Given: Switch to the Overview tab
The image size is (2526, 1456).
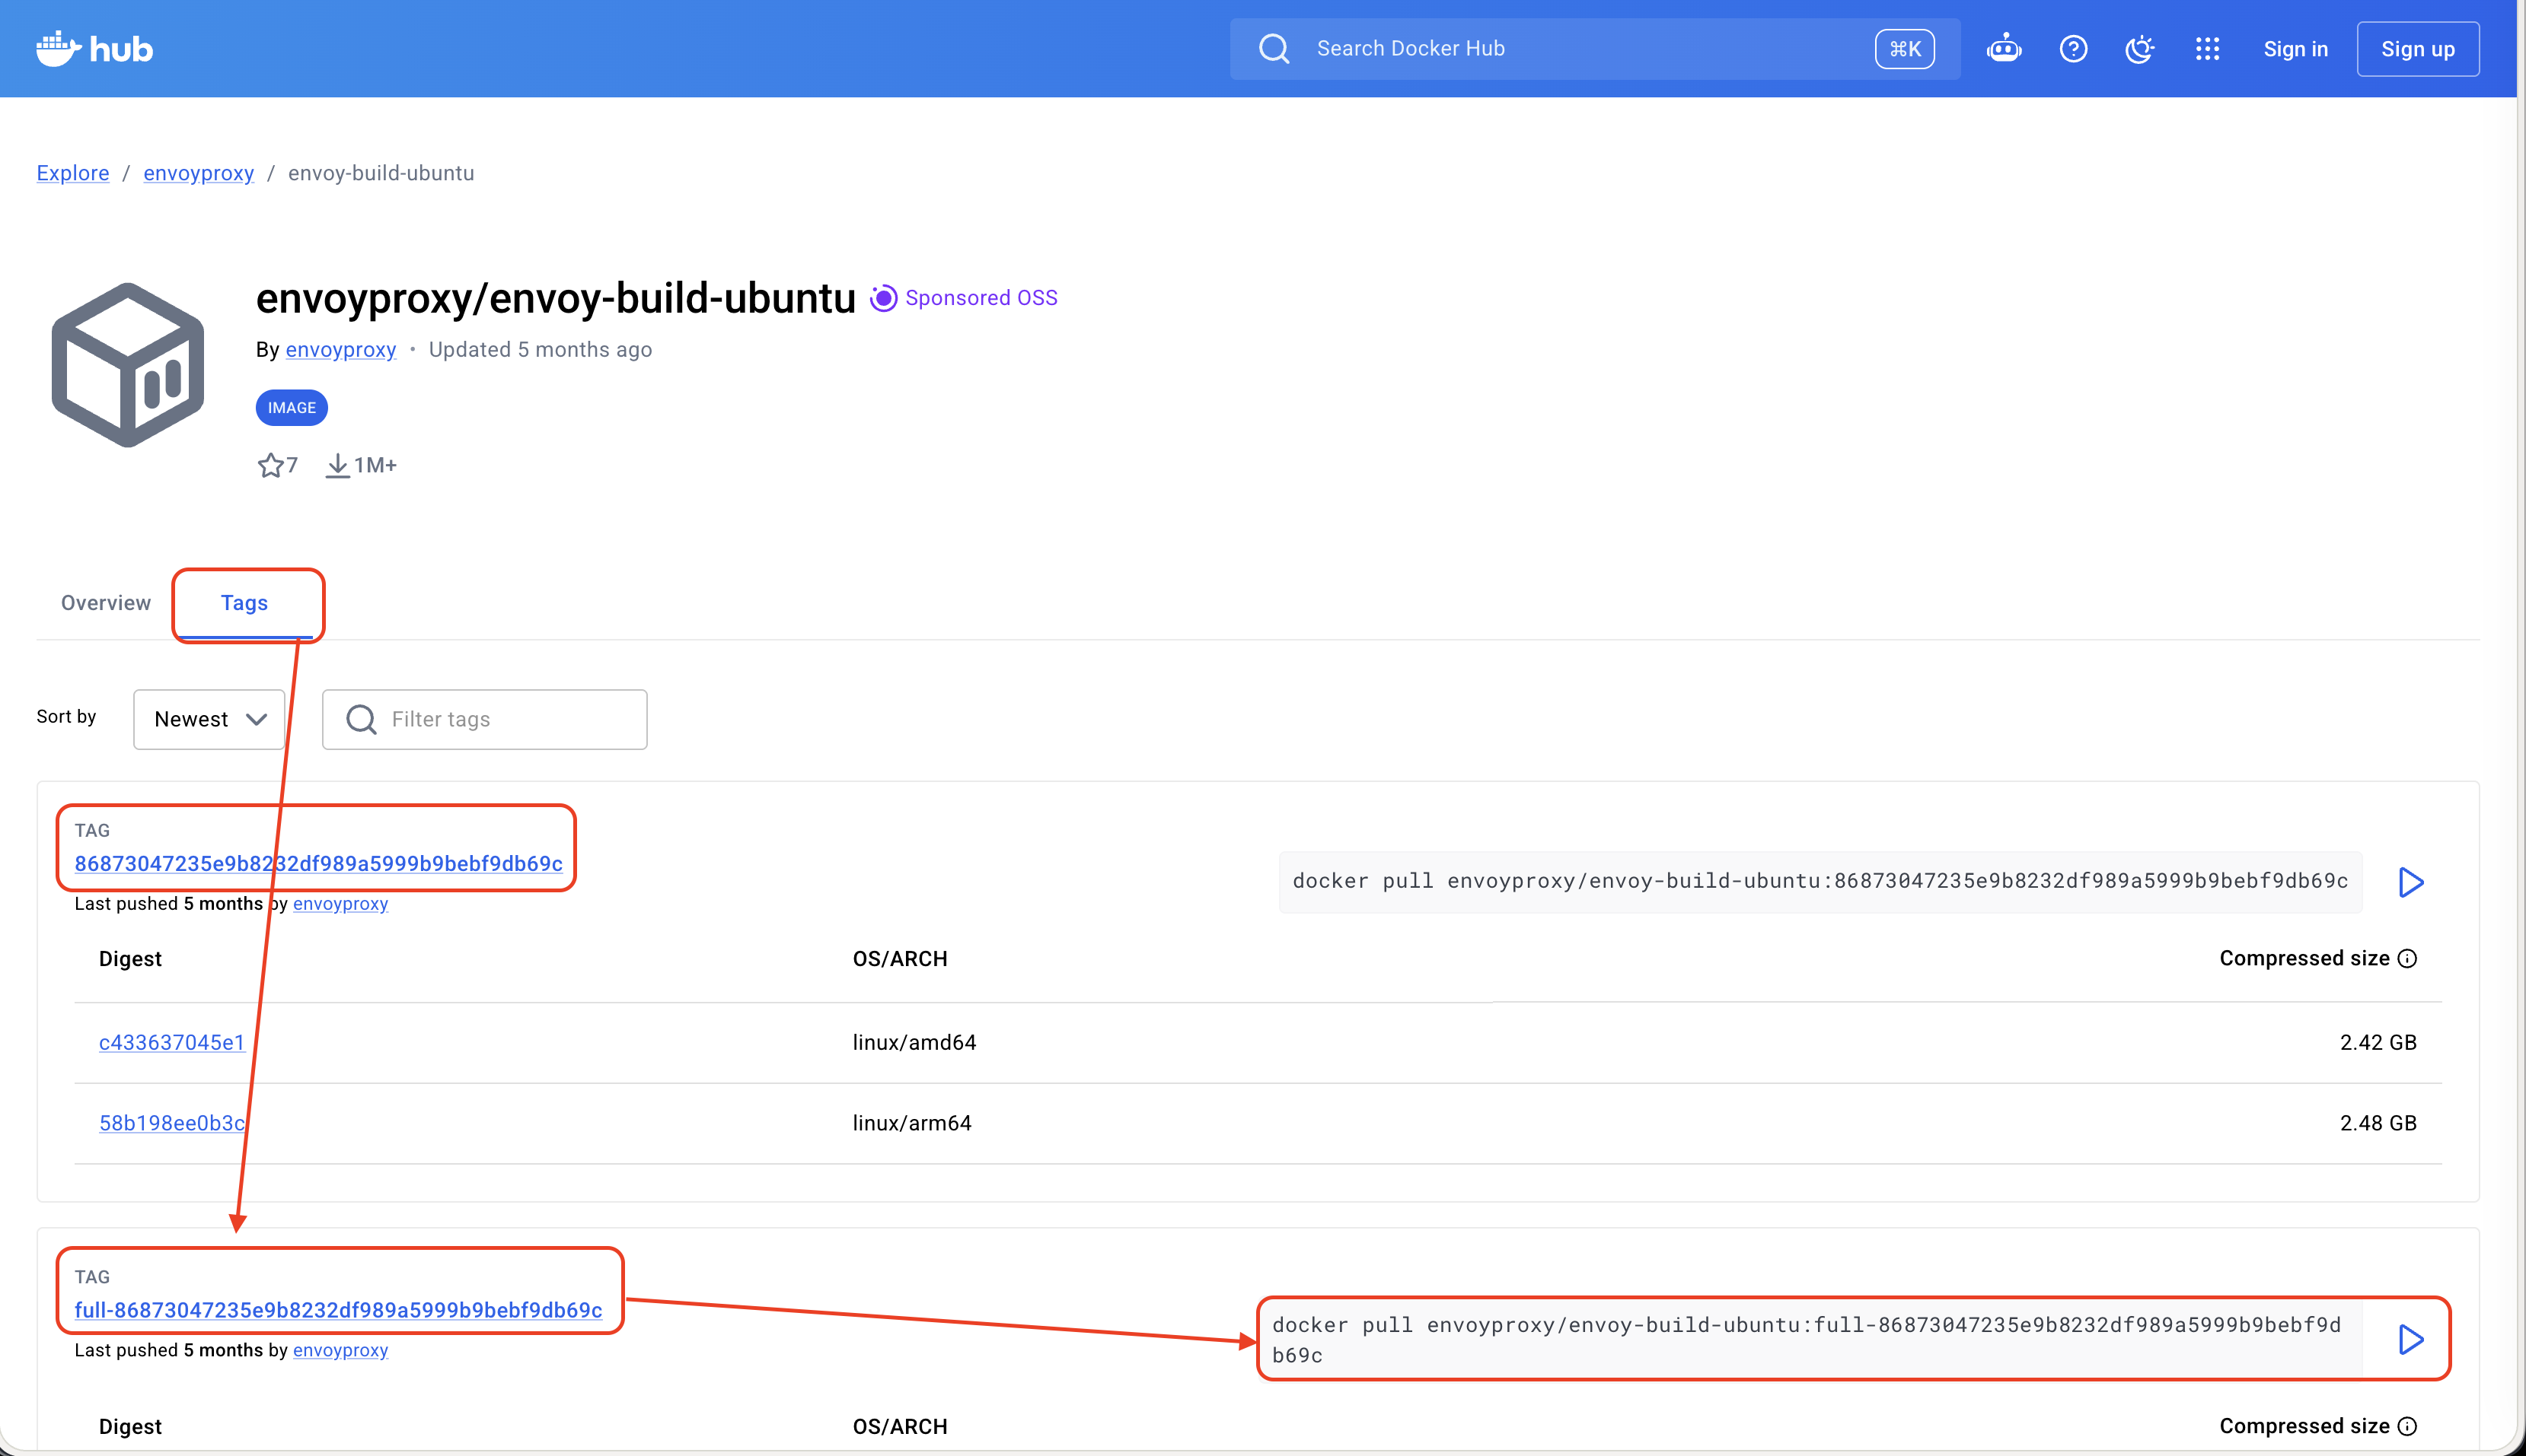Looking at the screenshot, I should point(105,602).
